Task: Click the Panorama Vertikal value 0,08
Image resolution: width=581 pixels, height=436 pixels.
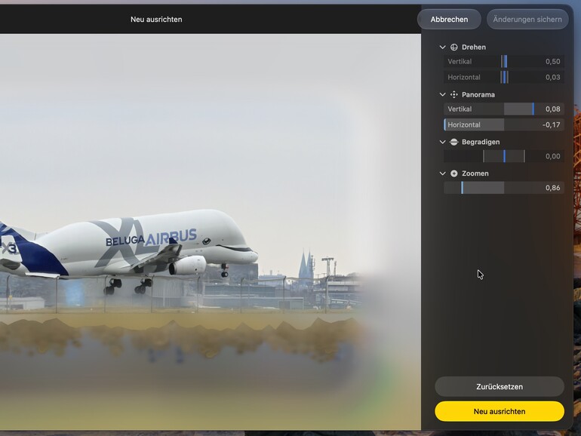Action: [x=552, y=109]
